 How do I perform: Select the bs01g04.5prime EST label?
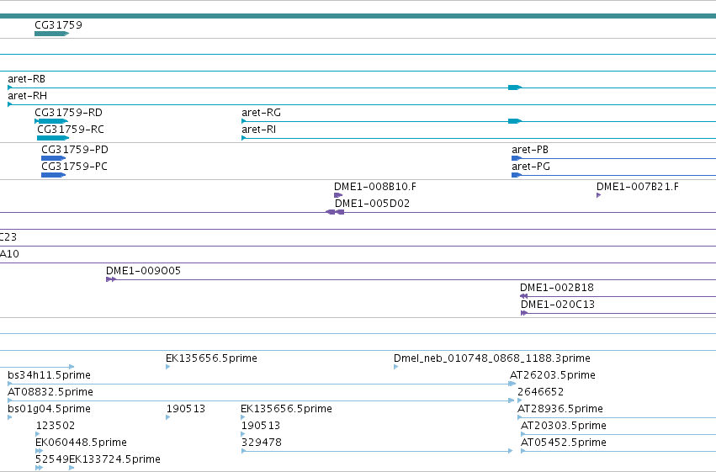click(x=50, y=409)
